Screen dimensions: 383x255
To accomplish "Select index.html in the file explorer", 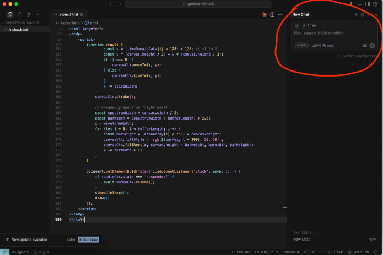I will coord(19,30).
